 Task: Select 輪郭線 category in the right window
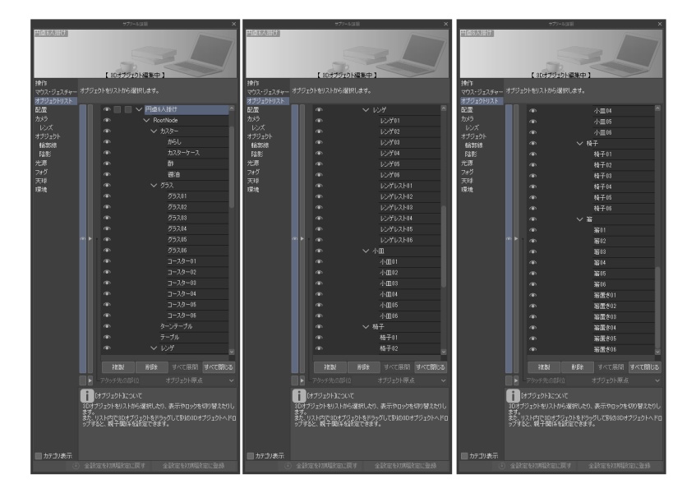pyautogui.click(x=474, y=145)
